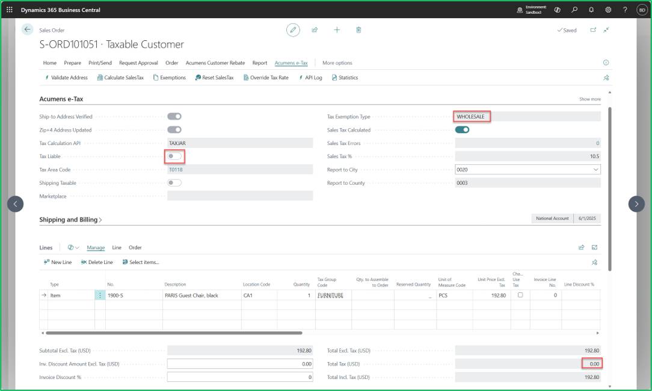Open the Prepare menu tab
652x391 pixels.
[x=72, y=63]
